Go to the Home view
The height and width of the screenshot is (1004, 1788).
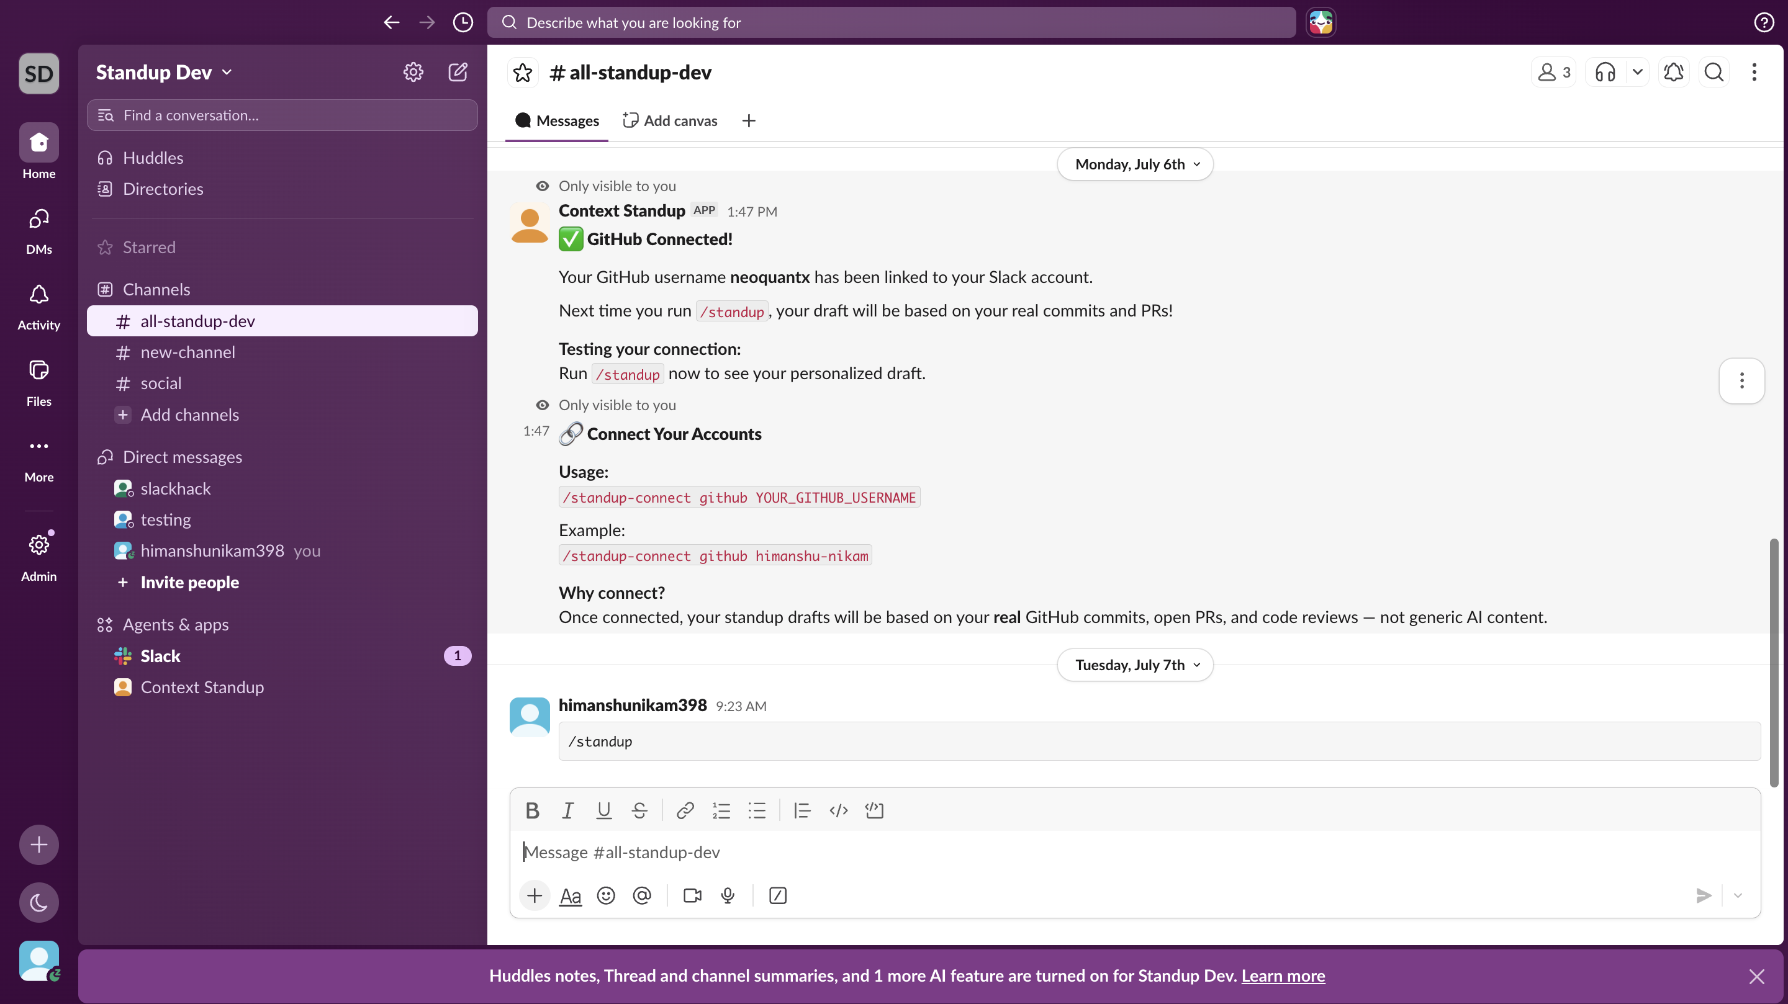[39, 152]
